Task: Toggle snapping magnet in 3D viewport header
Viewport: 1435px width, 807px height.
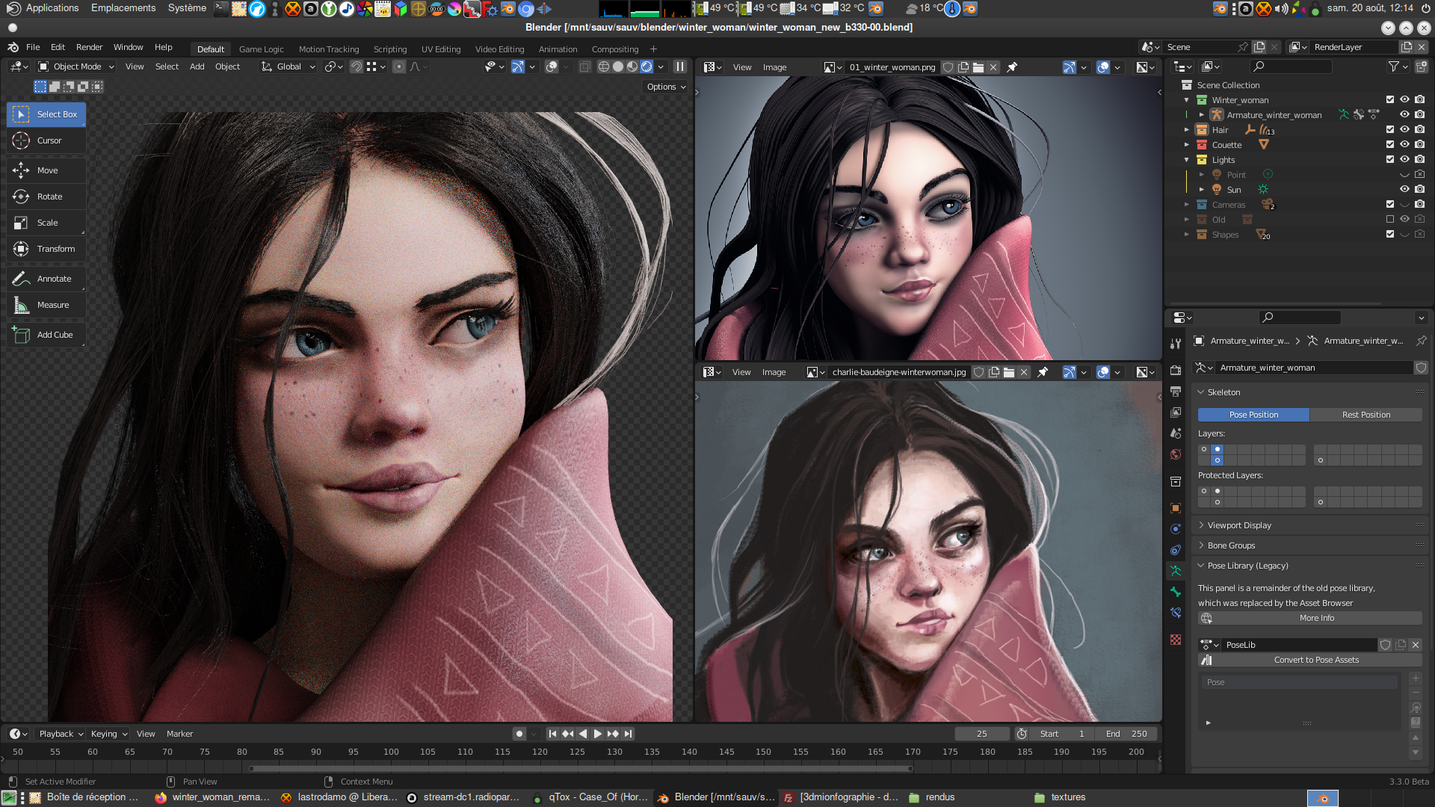Action: click(x=357, y=67)
